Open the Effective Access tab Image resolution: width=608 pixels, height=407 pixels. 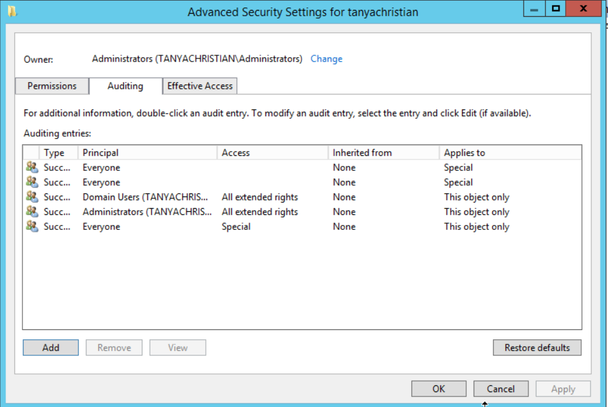(200, 86)
